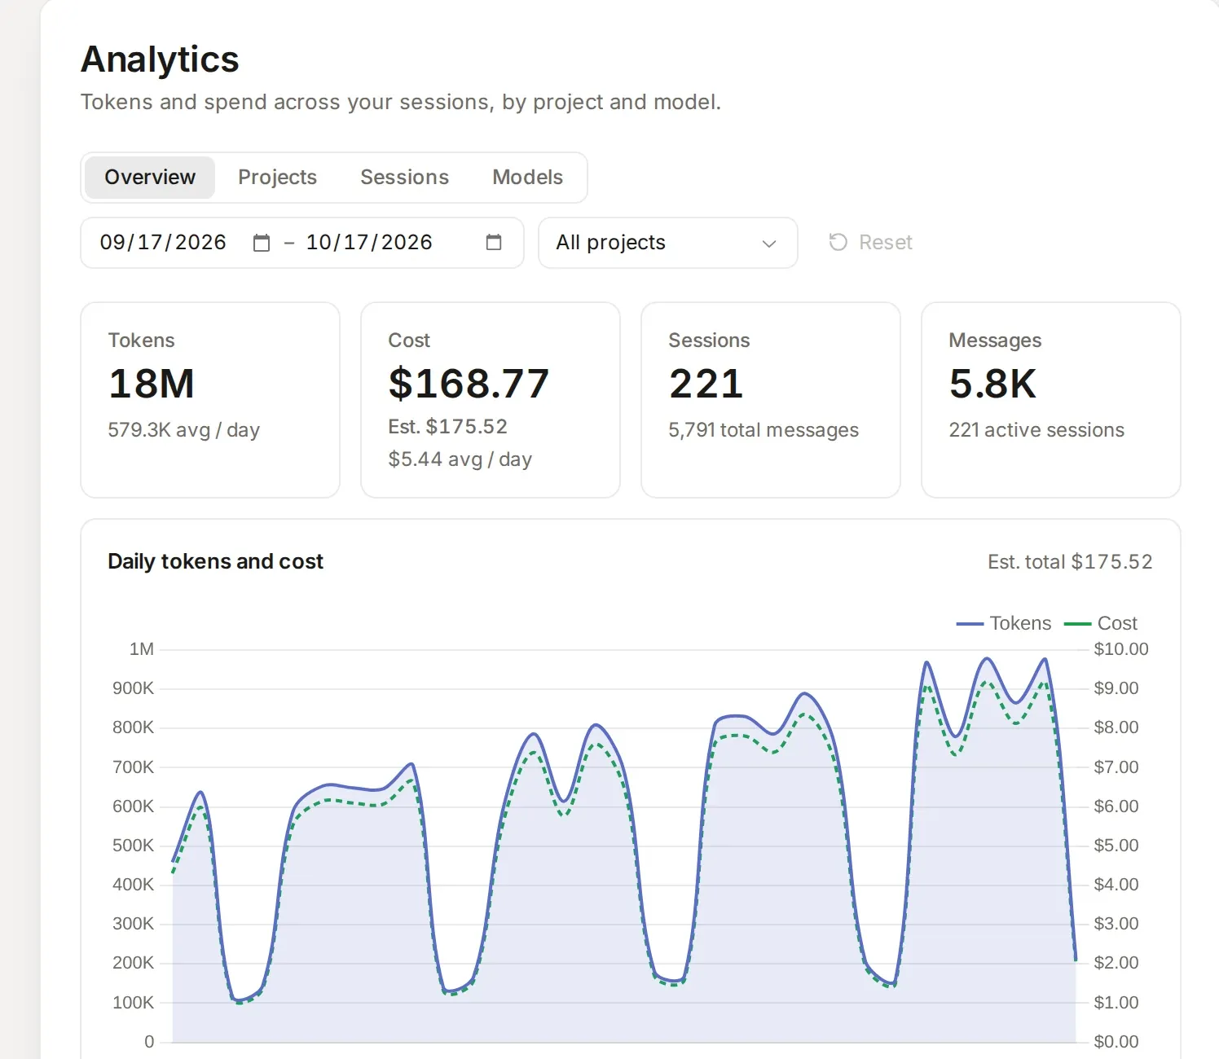This screenshot has width=1219, height=1059.
Task: Click the 579.3K avg / day text
Action: pyautogui.click(x=184, y=430)
